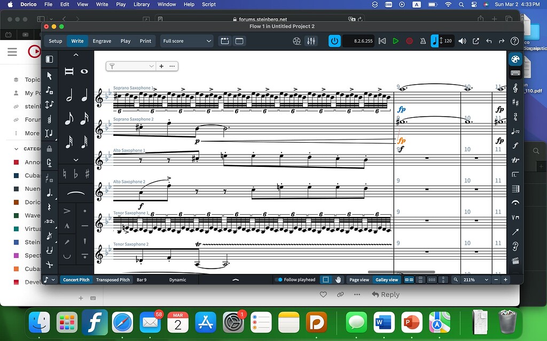Select the flat accidental in the left panel
The image size is (547, 341).
(x=75, y=174)
